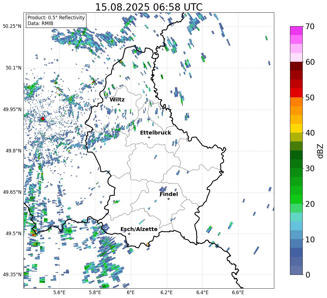Click the 20 value on colorbar
327x298 pixels.
click(310, 204)
